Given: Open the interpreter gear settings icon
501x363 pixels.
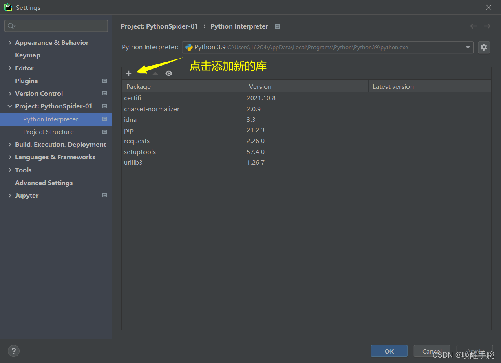Looking at the screenshot, I should pyautogui.click(x=484, y=47).
